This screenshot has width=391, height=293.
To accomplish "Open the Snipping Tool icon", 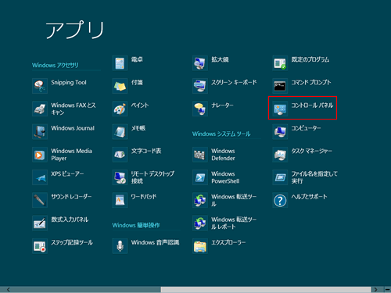I will (40, 86).
